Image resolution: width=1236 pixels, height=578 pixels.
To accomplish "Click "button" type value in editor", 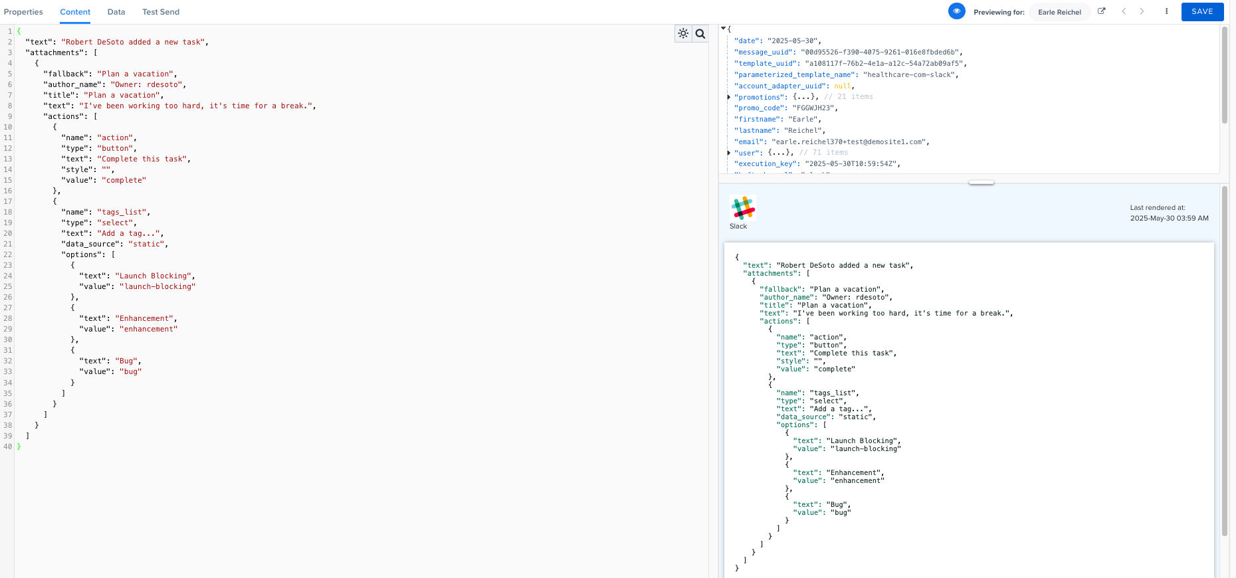I will (x=115, y=148).
